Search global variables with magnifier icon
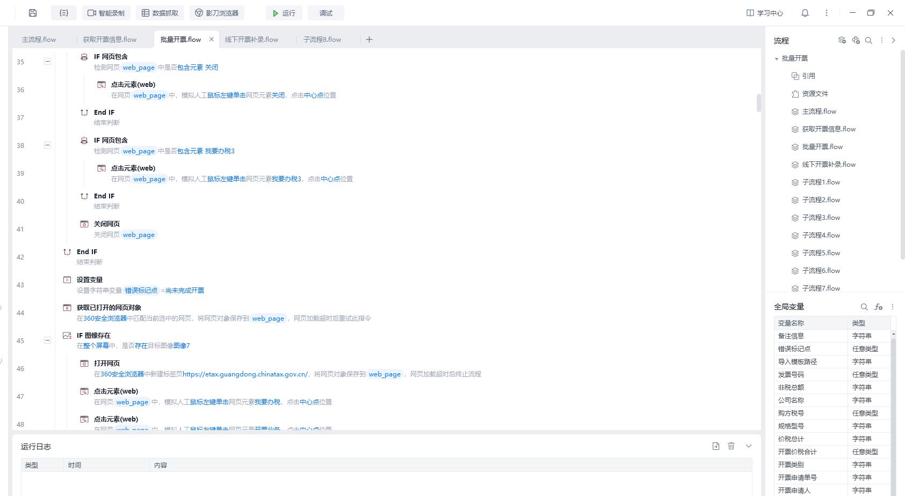 [x=864, y=307]
